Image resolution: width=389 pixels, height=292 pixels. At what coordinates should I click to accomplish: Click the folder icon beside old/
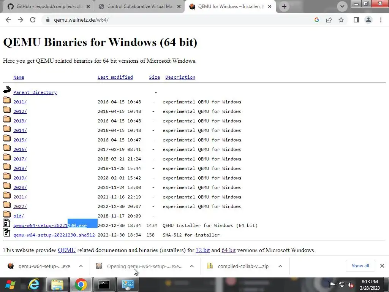(x=7, y=214)
